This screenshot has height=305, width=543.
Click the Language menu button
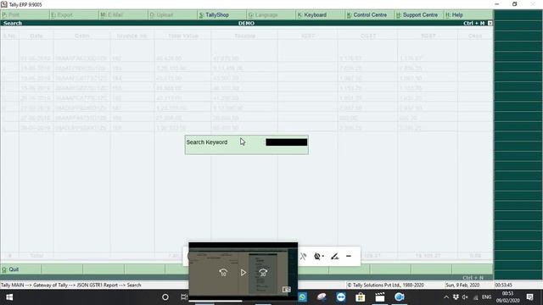point(271,15)
